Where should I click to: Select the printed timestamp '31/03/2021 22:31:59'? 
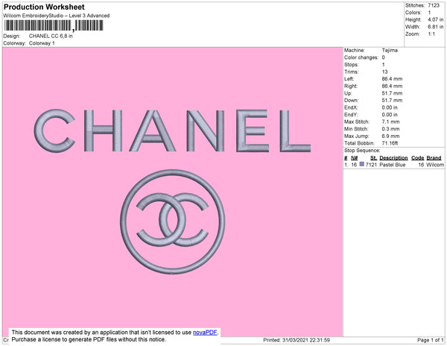click(306, 340)
